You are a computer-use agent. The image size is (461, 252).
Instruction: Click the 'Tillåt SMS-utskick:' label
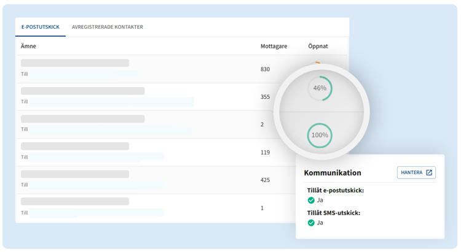(334, 213)
